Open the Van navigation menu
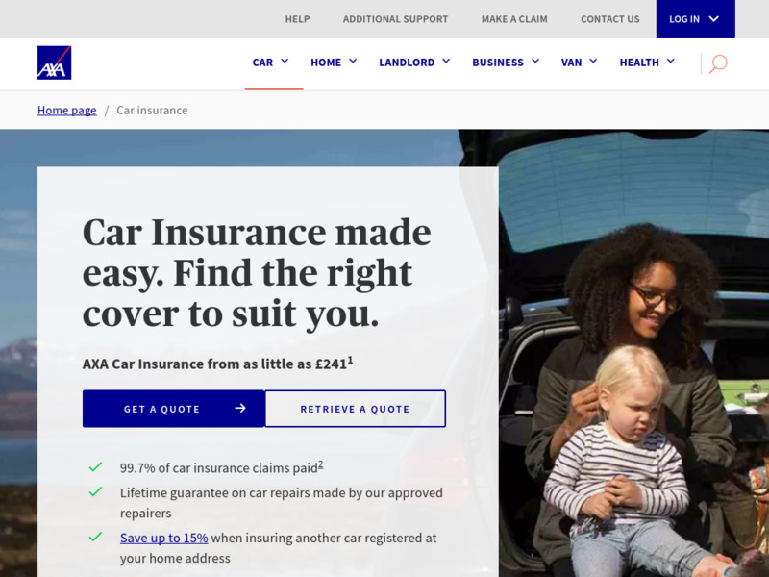 580,63
